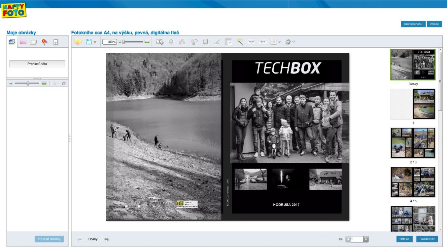Select the pages 2 / 3 thumbnail

413,143
